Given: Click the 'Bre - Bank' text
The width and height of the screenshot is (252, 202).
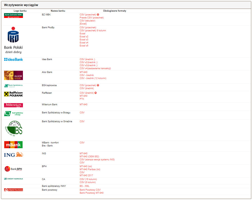Looking at the screenshot, I should 47,146.
